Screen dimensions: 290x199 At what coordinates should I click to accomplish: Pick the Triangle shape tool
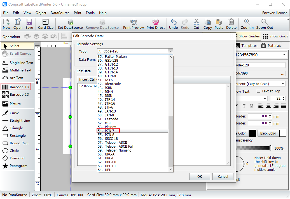(18, 128)
